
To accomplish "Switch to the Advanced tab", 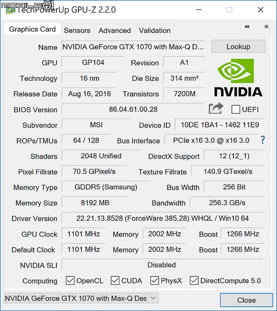I will [115, 30].
